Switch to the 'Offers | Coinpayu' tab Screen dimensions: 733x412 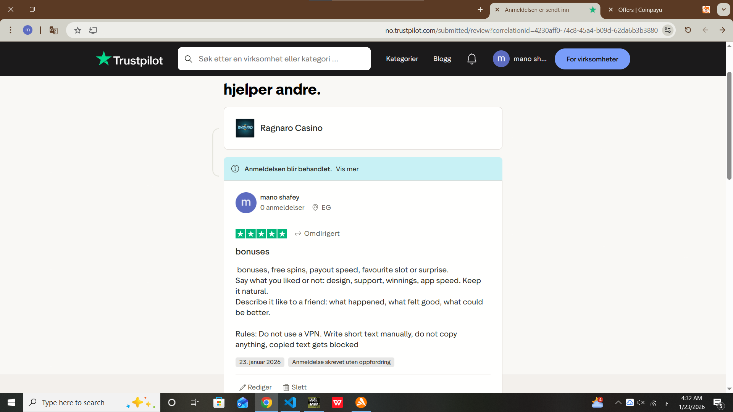point(649,10)
